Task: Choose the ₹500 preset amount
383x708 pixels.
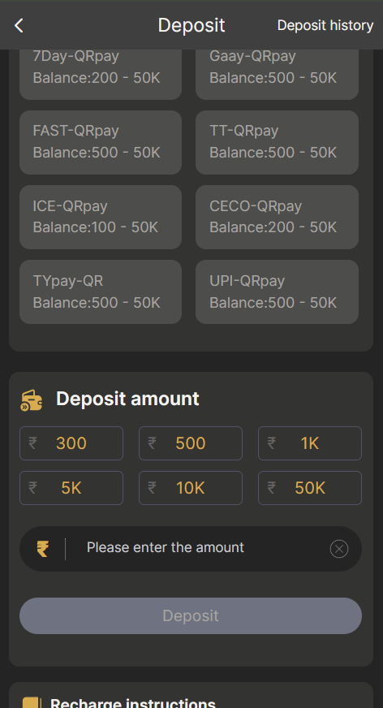Action: pos(191,443)
